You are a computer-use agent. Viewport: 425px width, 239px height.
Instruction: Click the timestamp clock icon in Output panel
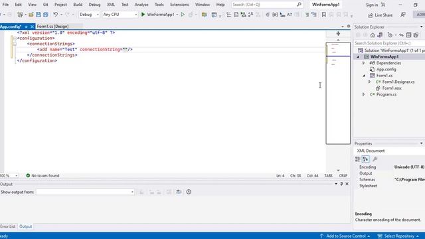(189, 192)
